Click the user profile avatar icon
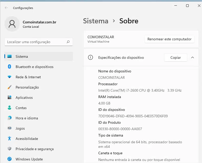Viewport: 202px width, 163px height. pyautogui.click(x=12, y=24)
